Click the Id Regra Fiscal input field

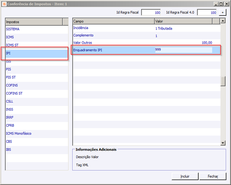click(151, 13)
